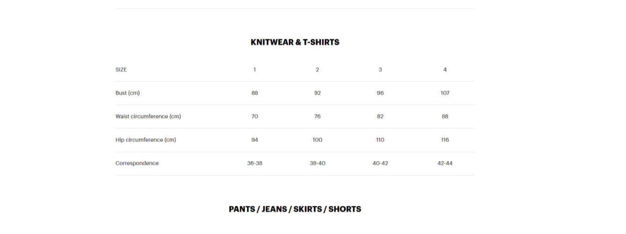Click the KNITWEAR & T-SHIRTS heading
Image resolution: width=626 pixels, height=234 pixels.
[x=295, y=42]
